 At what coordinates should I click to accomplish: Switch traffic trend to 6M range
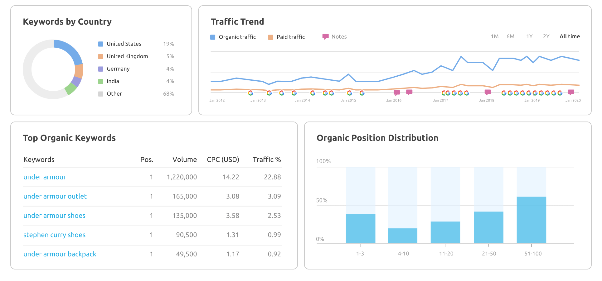[x=510, y=36]
